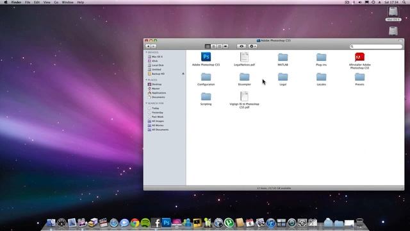Screen dimensions: 410x231
Task: Go forward with the toolbar forward arrow
Action: click(154, 46)
